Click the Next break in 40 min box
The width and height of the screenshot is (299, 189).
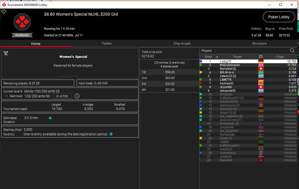tap(107, 83)
